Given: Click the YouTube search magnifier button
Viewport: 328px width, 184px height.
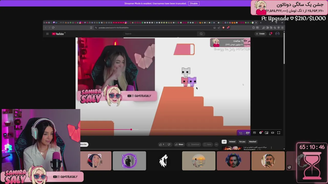Looking at the screenshot, I should [201, 34].
